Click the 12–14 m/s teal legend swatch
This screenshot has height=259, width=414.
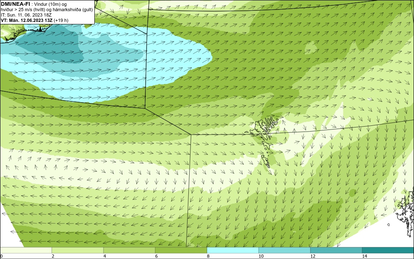[x=336, y=250]
